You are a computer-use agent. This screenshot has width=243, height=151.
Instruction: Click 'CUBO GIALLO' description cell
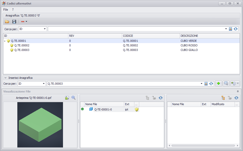[189, 50]
